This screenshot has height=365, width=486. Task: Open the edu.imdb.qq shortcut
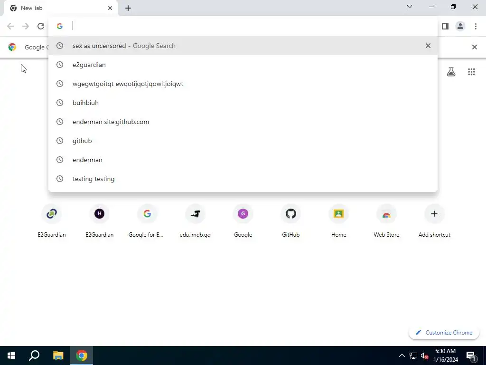pyautogui.click(x=195, y=221)
